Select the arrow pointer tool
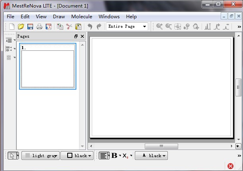Image resolution: width=243 pixels, height=171 pixels. tap(12, 156)
